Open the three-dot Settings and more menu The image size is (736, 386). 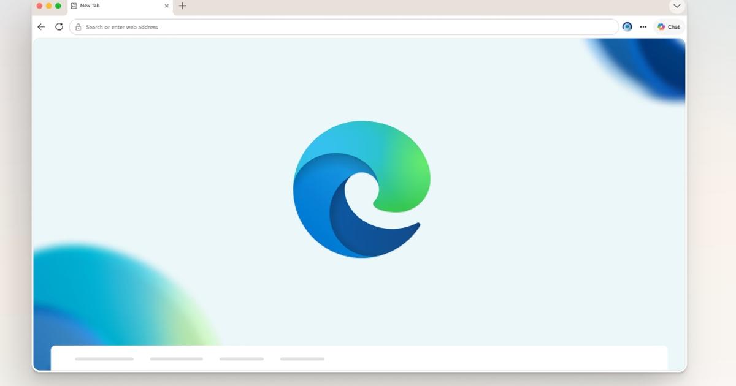point(643,27)
